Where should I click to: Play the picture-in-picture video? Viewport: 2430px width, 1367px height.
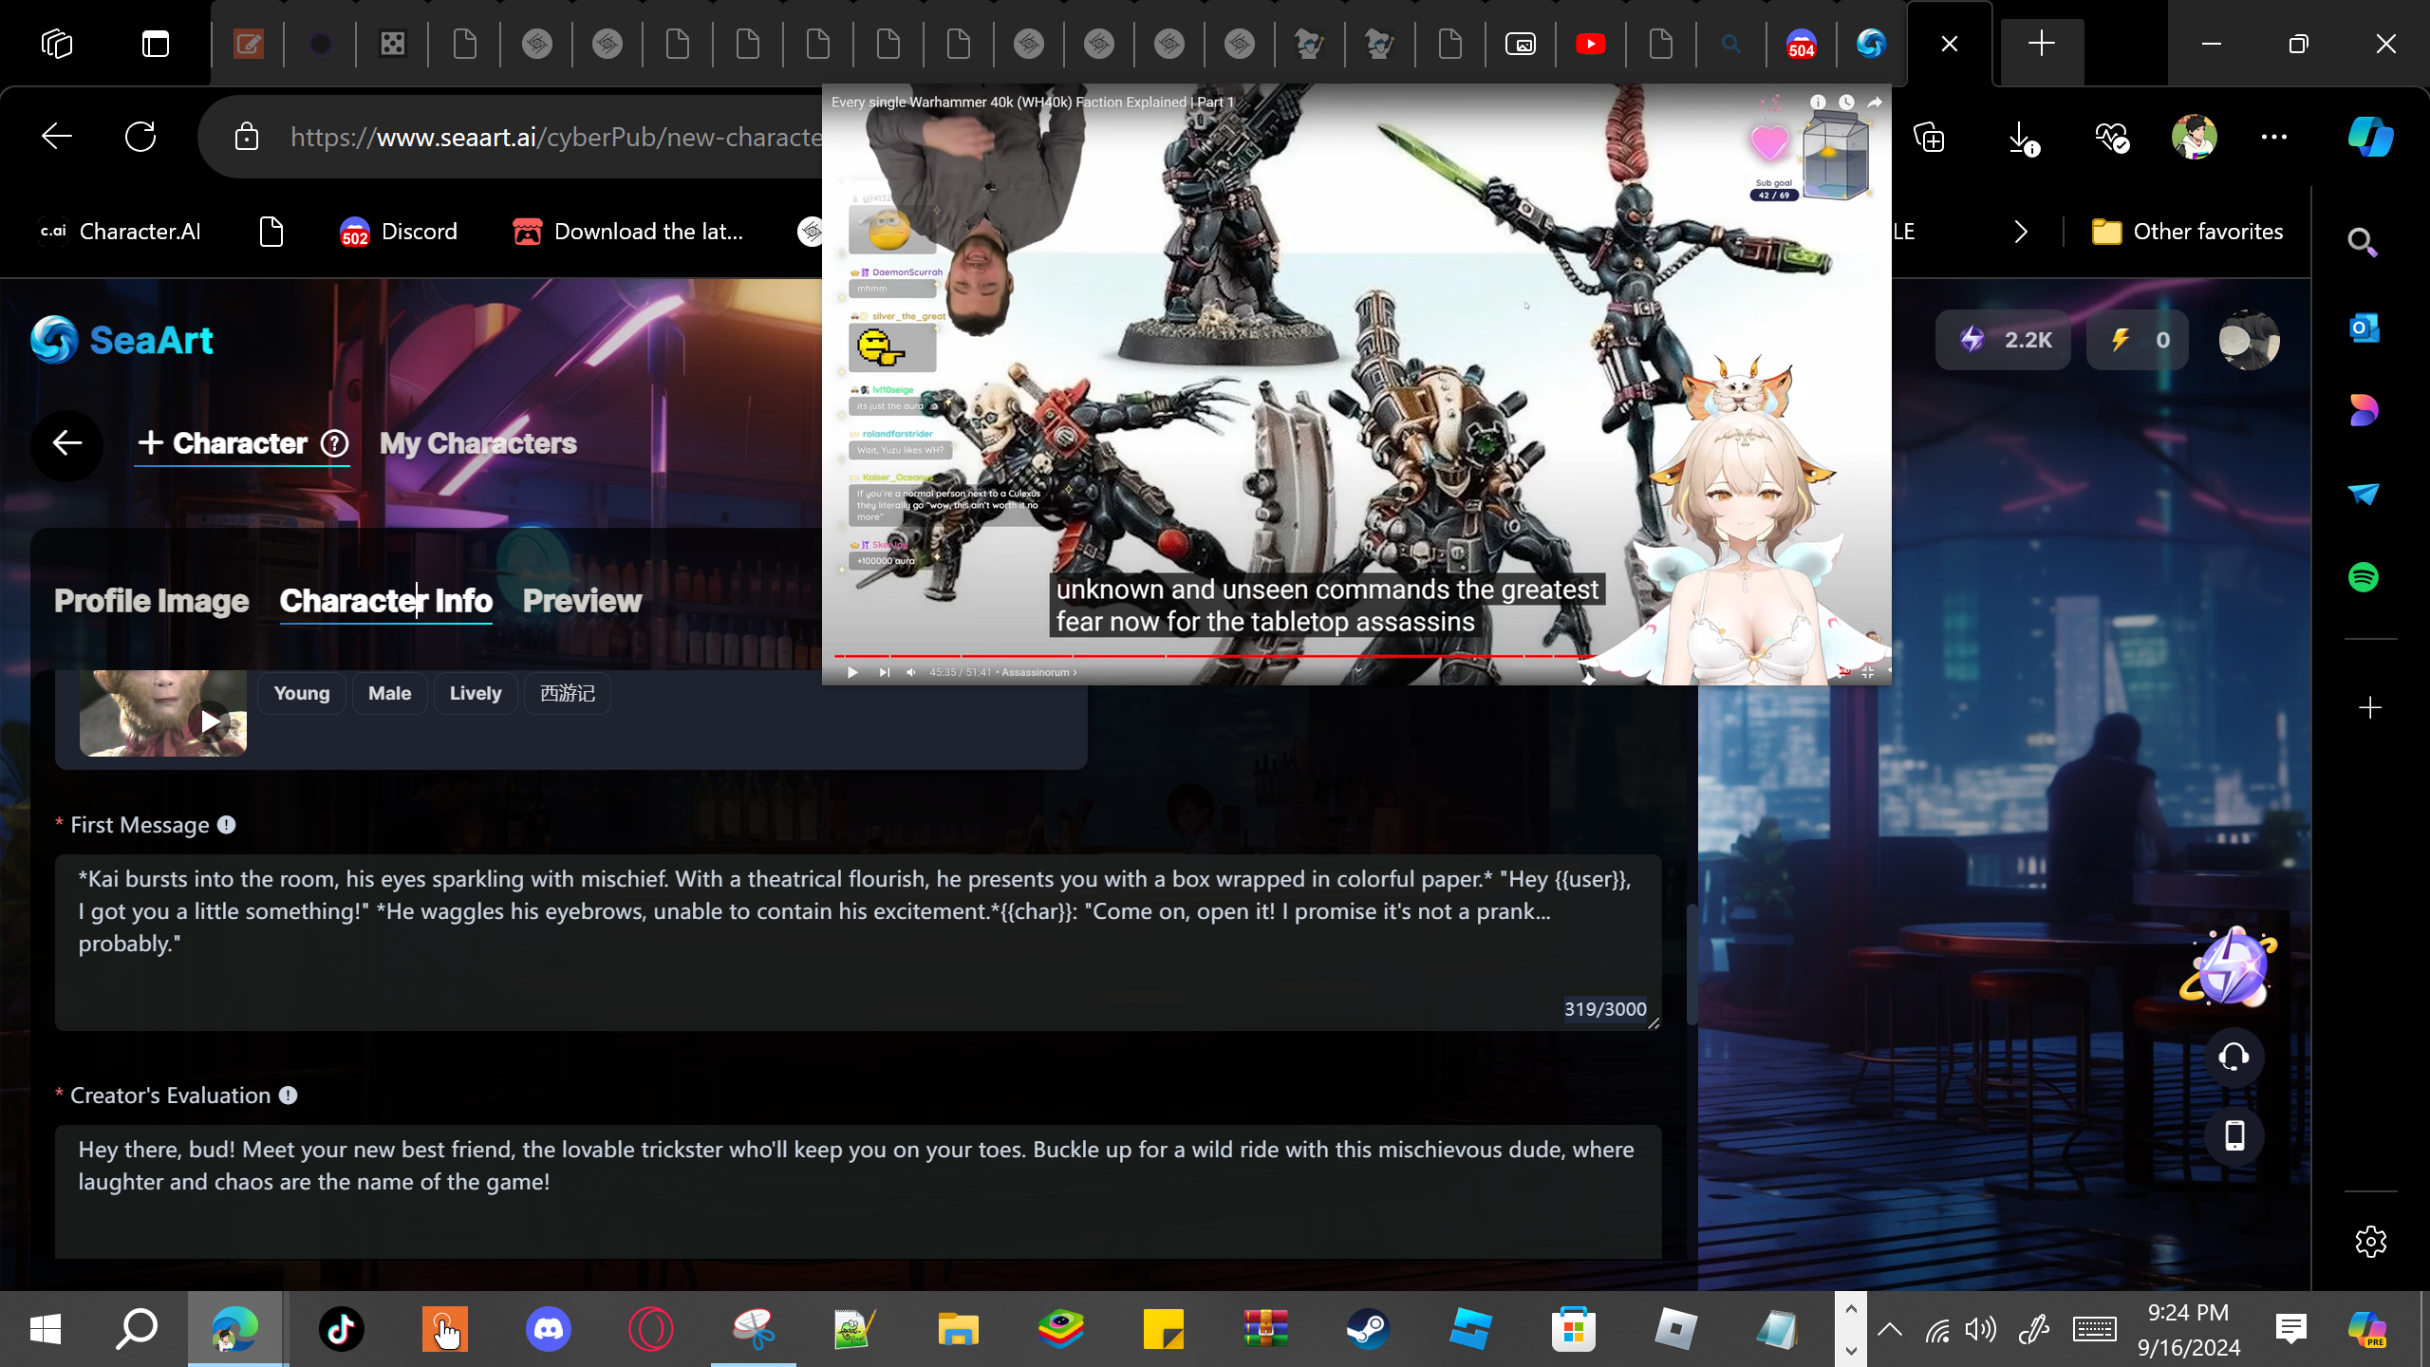[x=852, y=672]
